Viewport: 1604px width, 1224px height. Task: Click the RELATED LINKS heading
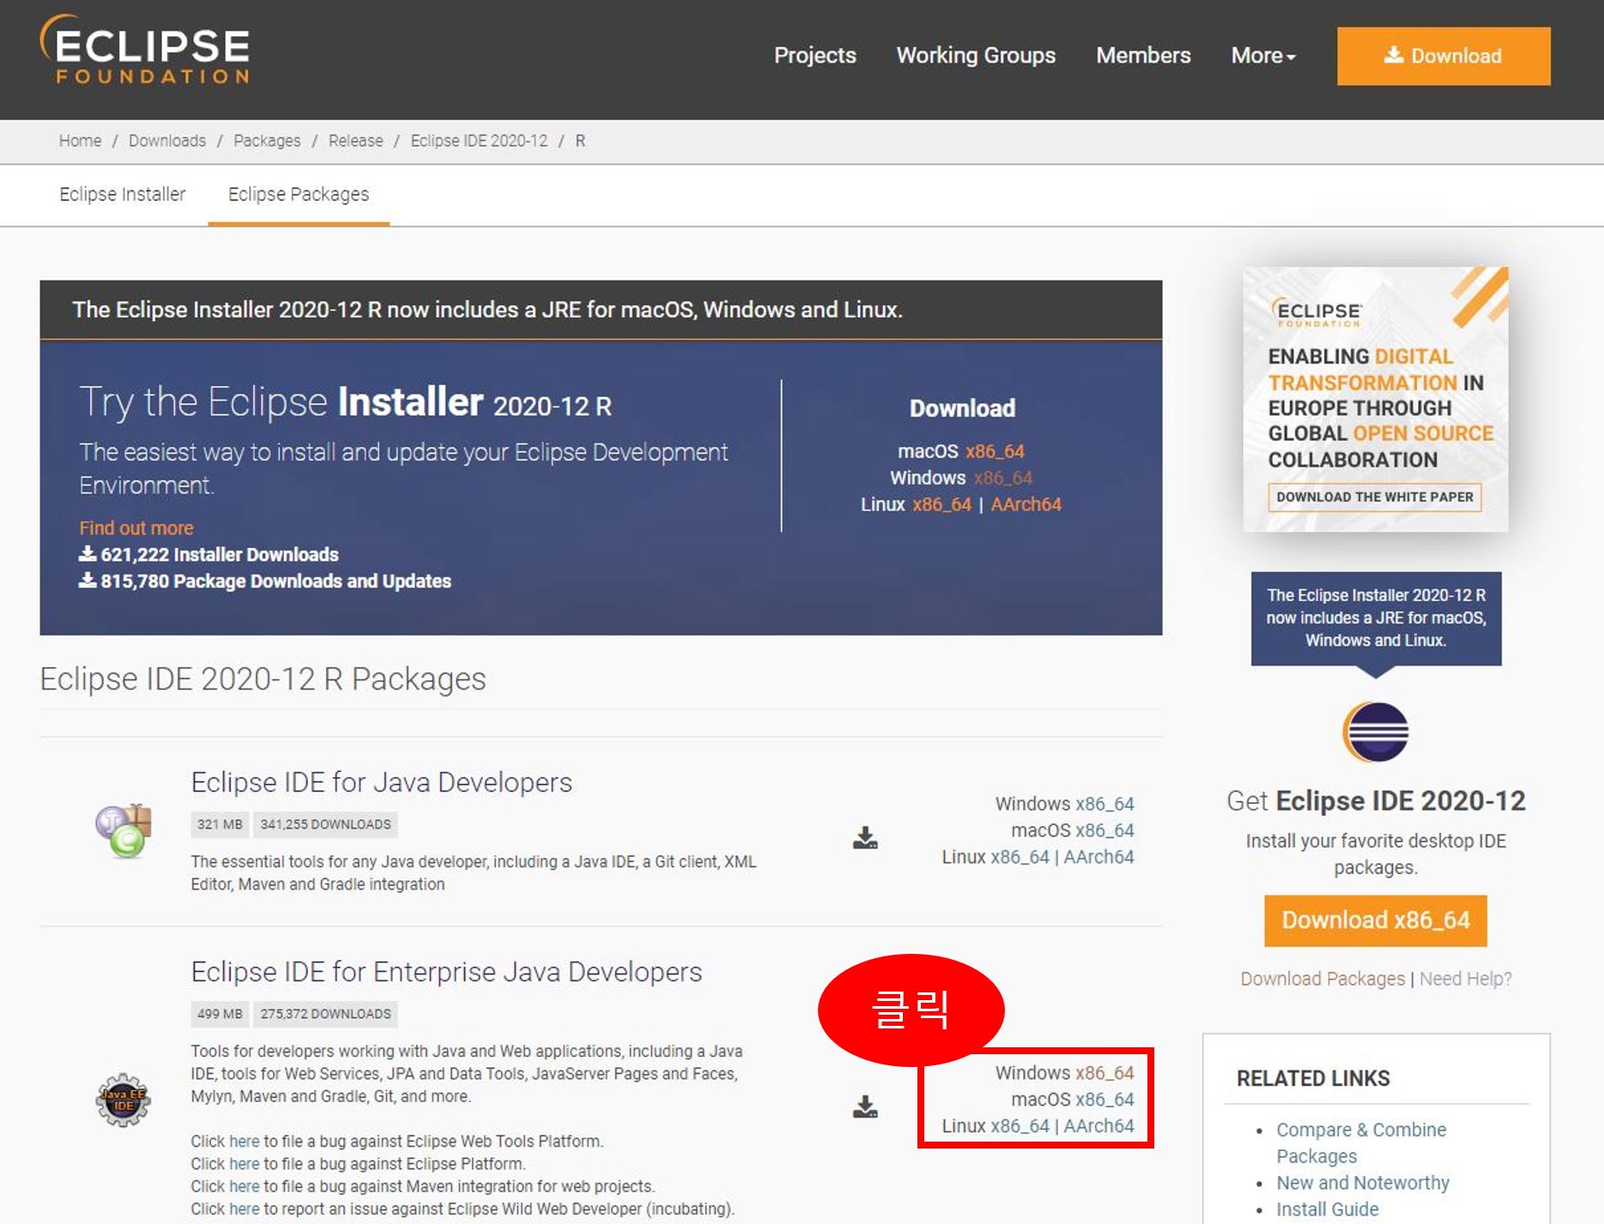point(1312,1079)
